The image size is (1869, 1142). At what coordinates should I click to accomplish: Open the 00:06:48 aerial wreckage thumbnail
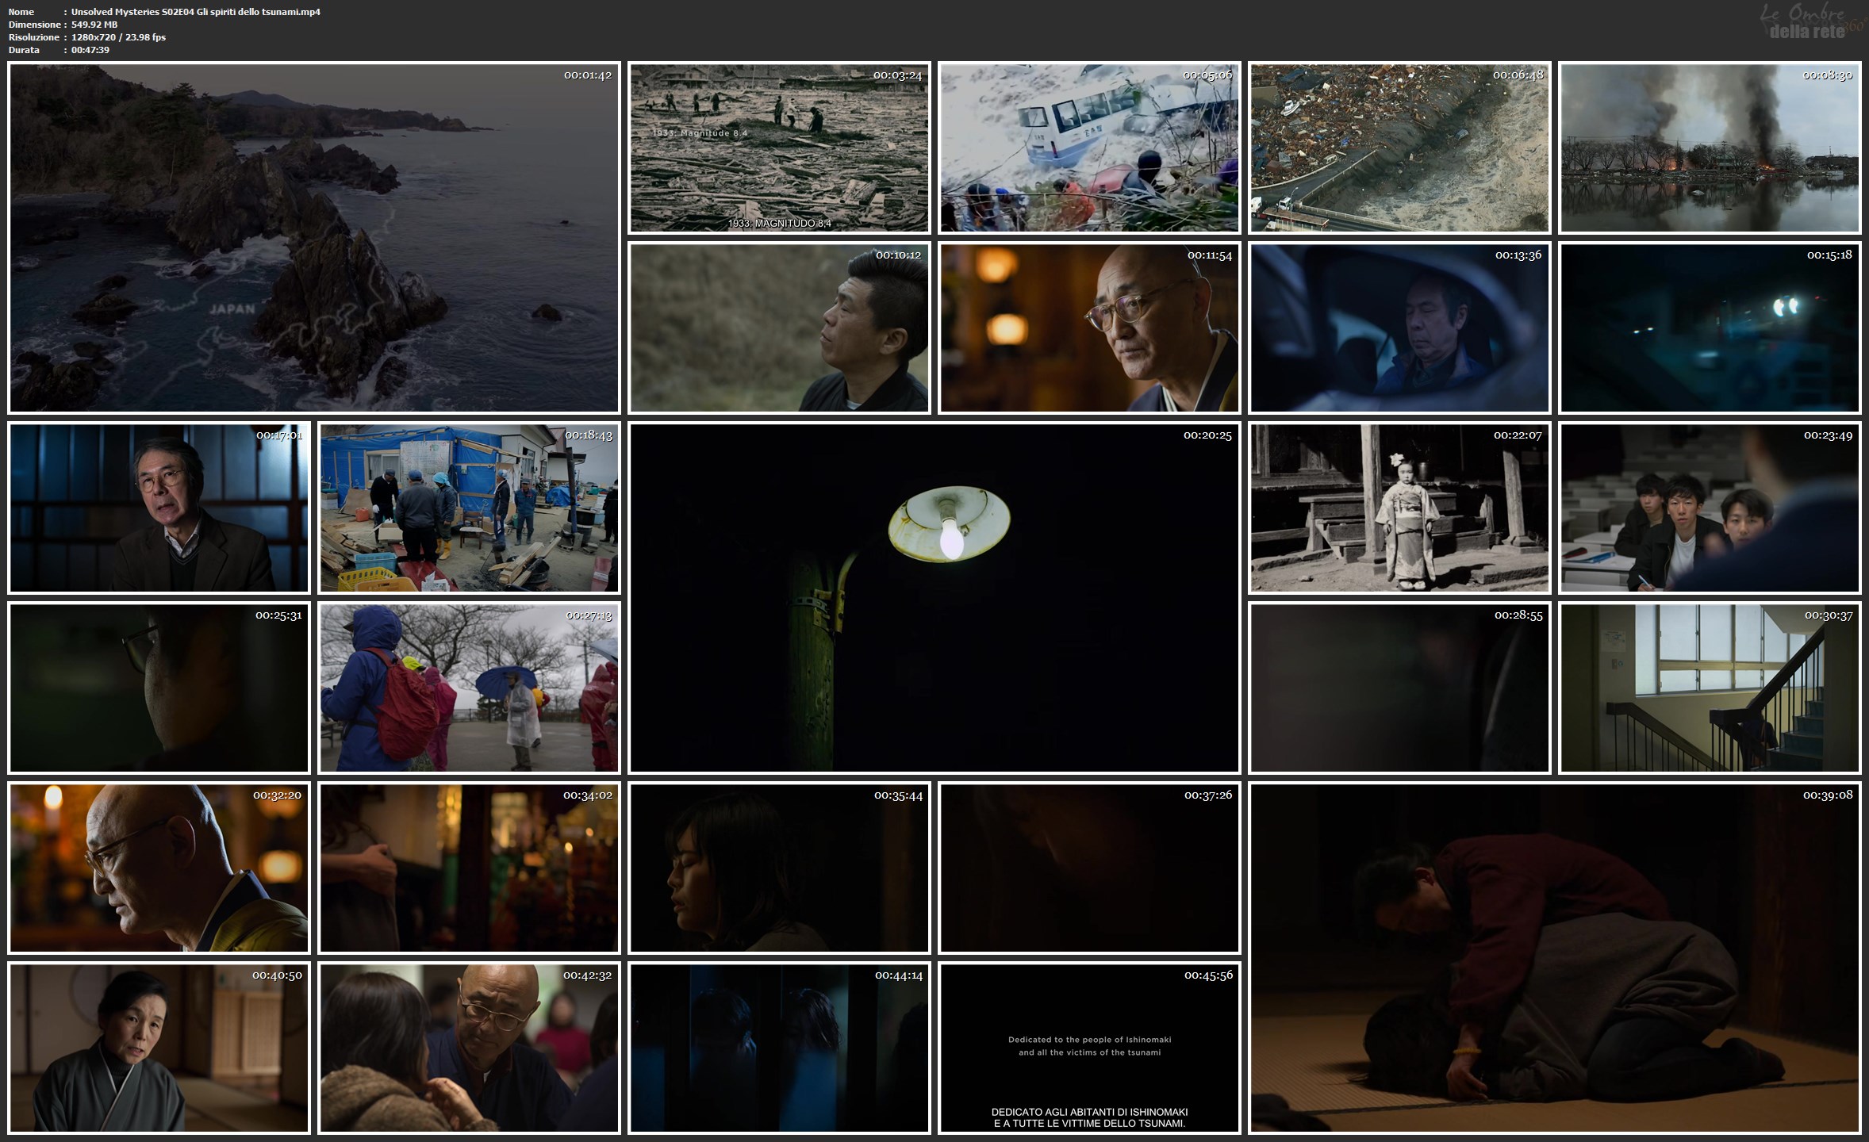(x=1399, y=148)
